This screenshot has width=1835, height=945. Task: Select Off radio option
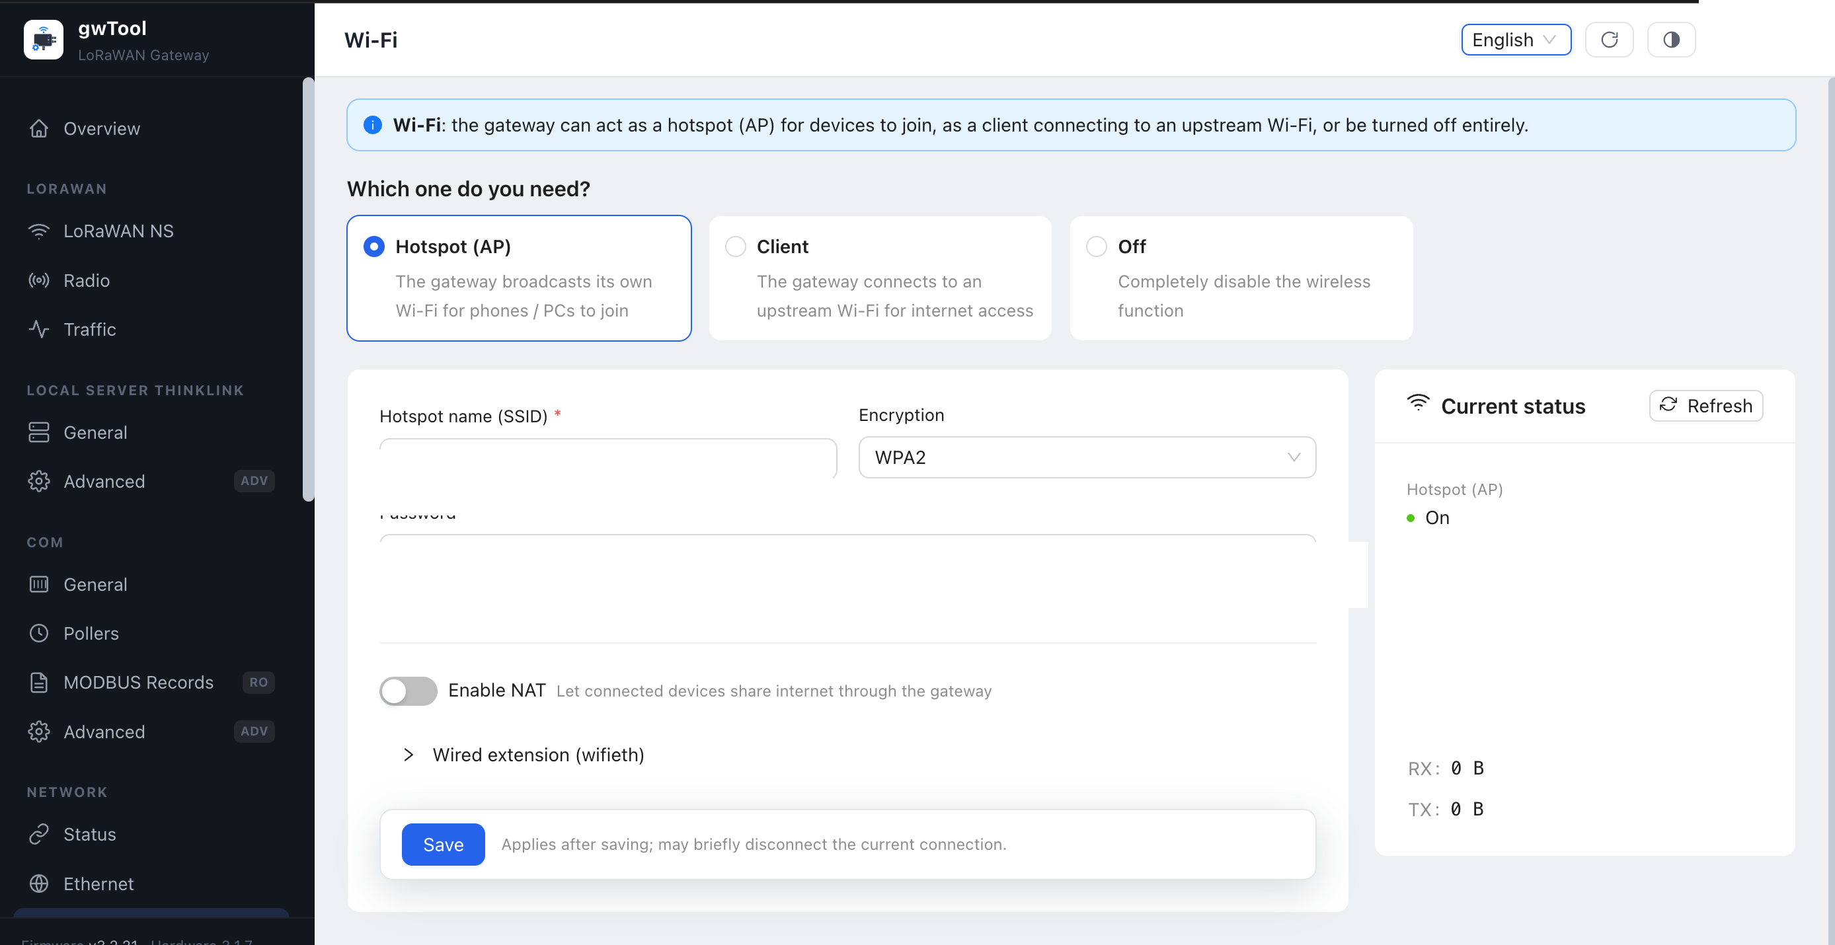click(x=1096, y=246)
